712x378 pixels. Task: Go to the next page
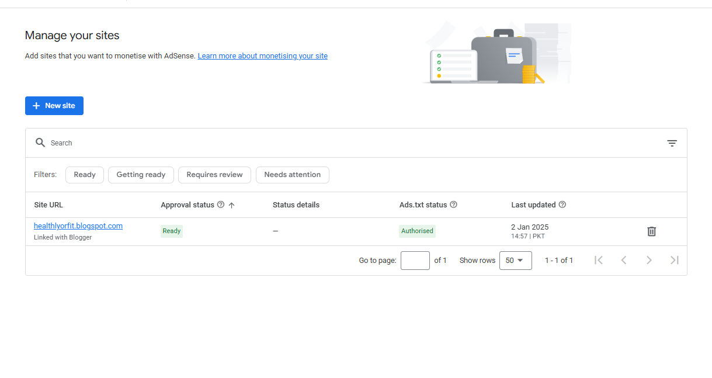pyautogui.click(x=649, y=261)
